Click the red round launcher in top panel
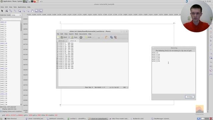 coord(35,1)
